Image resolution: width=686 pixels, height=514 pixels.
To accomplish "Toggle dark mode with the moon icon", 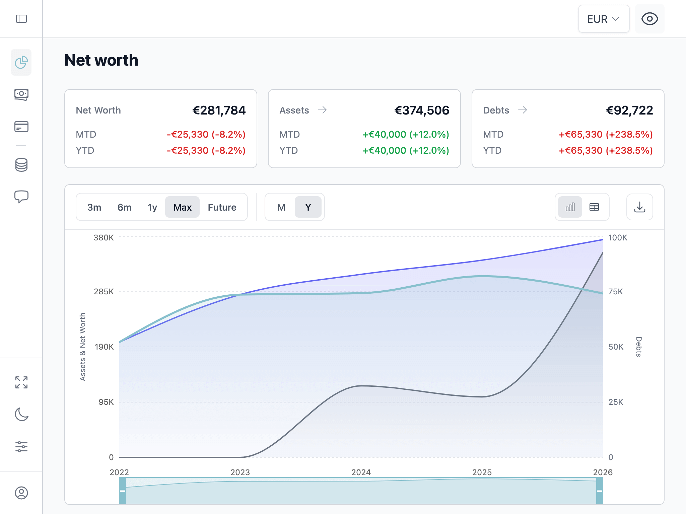I will pos(21,414).
